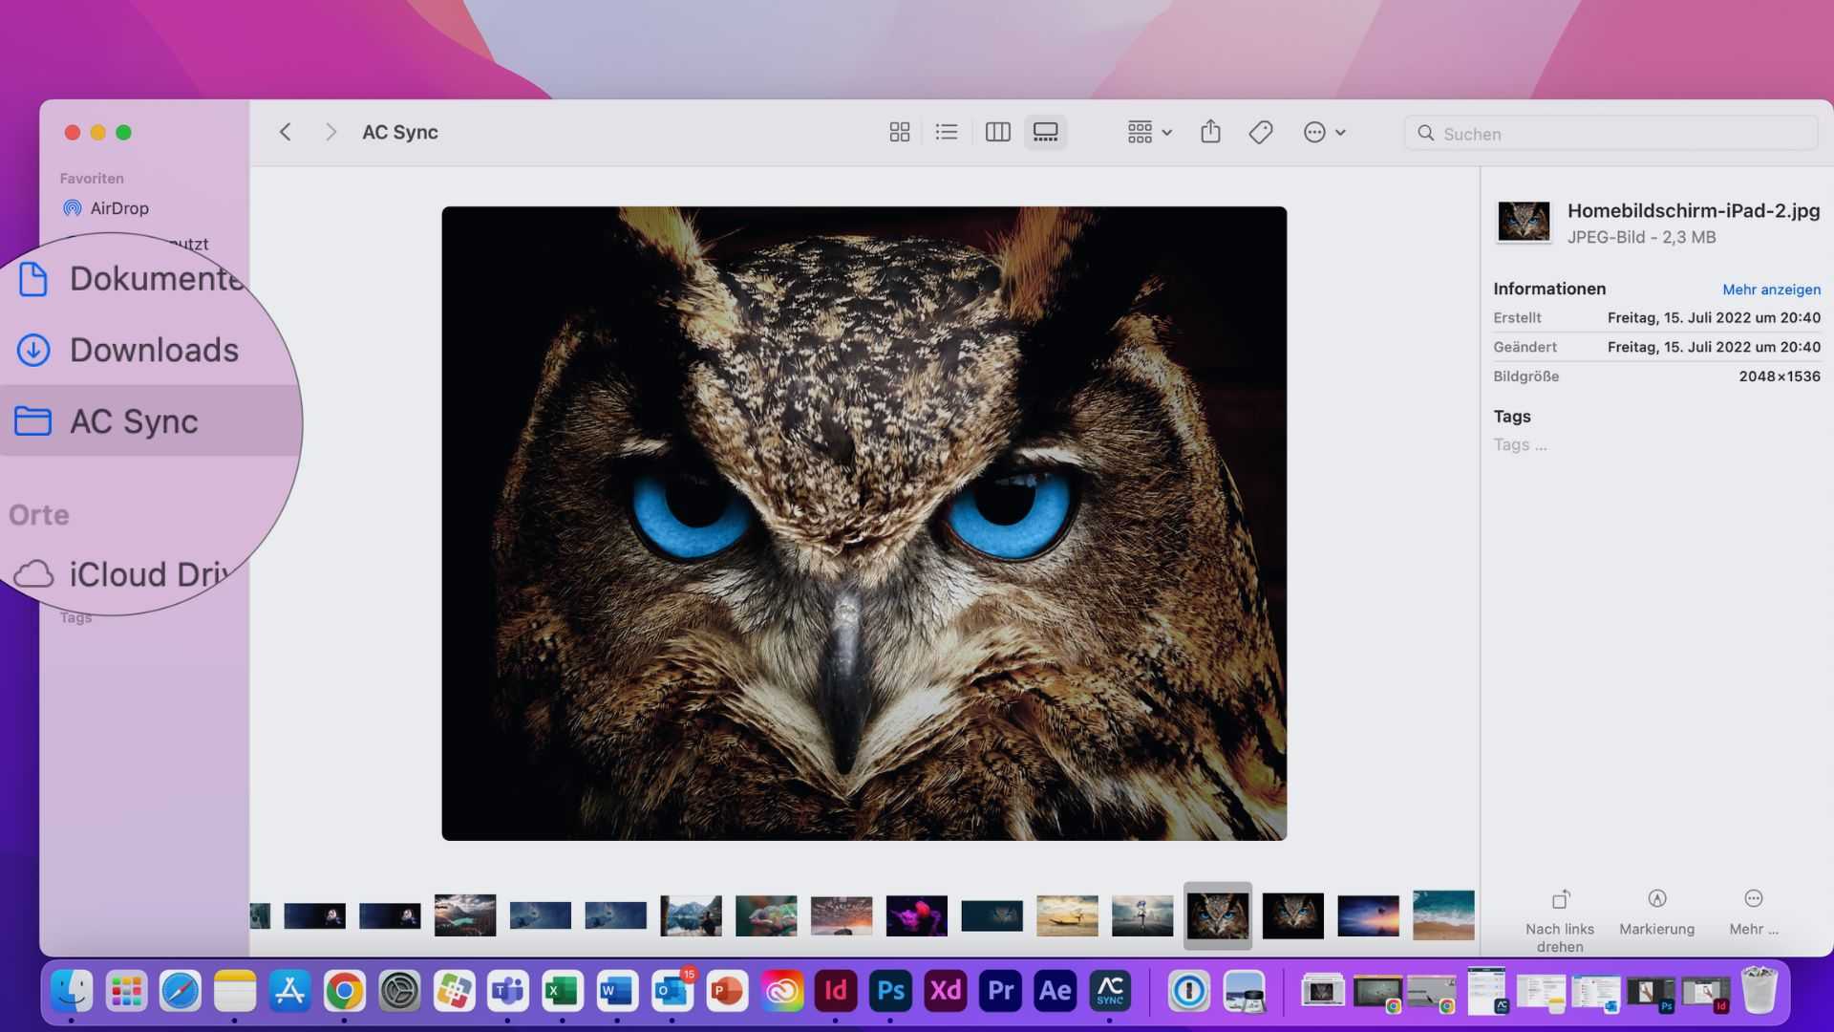Switch to column view
This screenshot has width=1834, height=1032.
coord(997,133)
